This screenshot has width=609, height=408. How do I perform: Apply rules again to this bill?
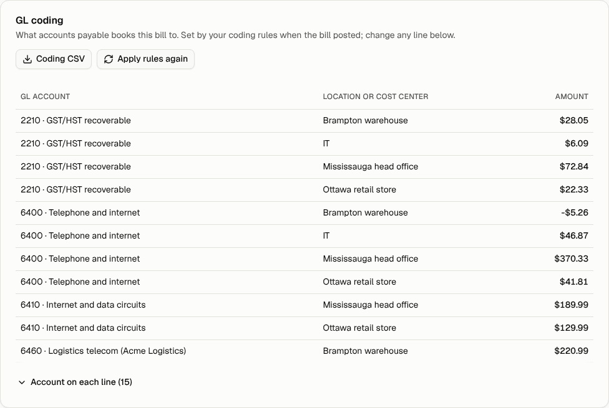click(145, 59)
